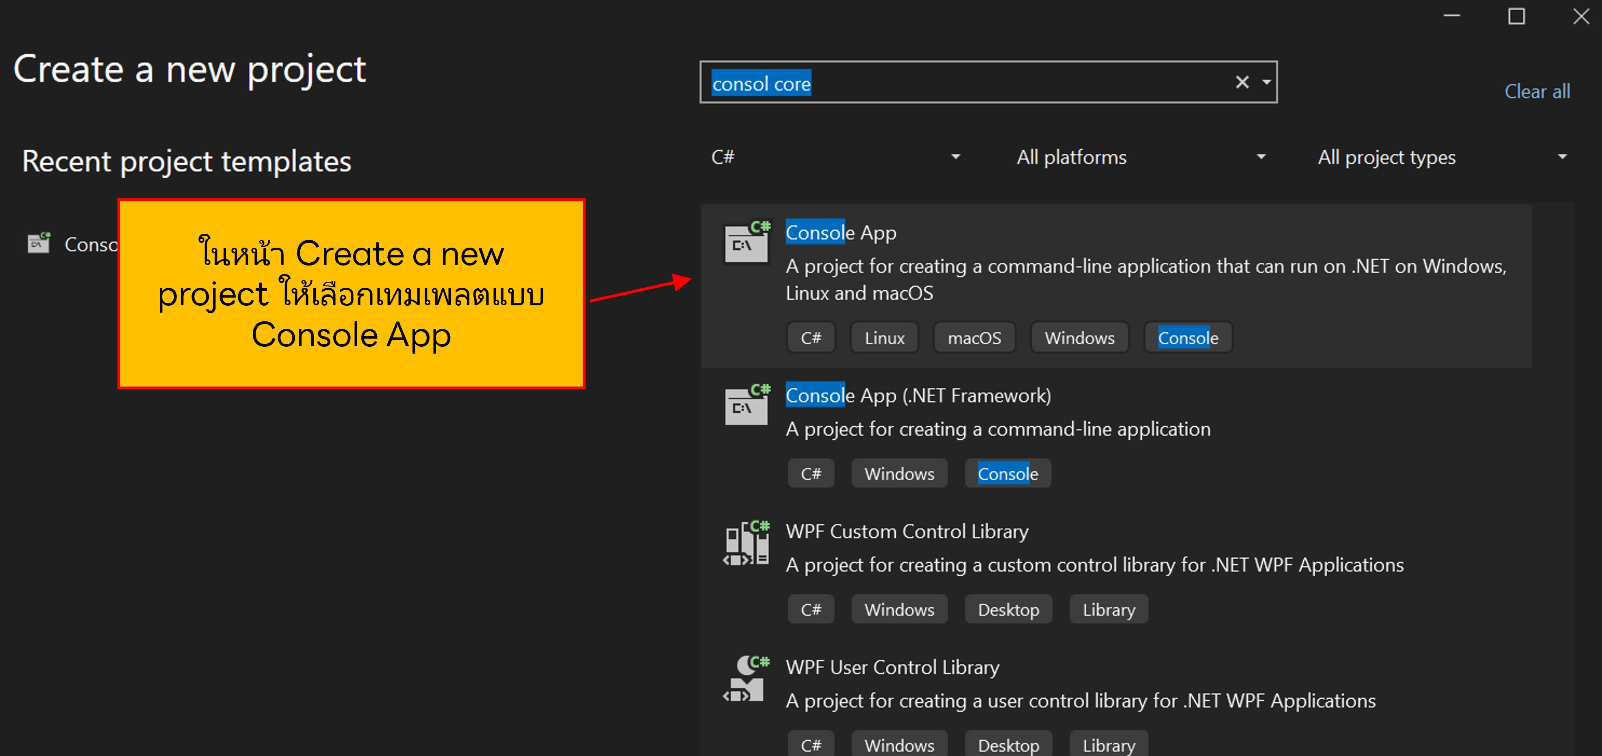Select the Windows tag under Console App (.NET Framework)
Image resolution: width=1602 pixels, height=756 pixels.
click(x=899, y=473)
